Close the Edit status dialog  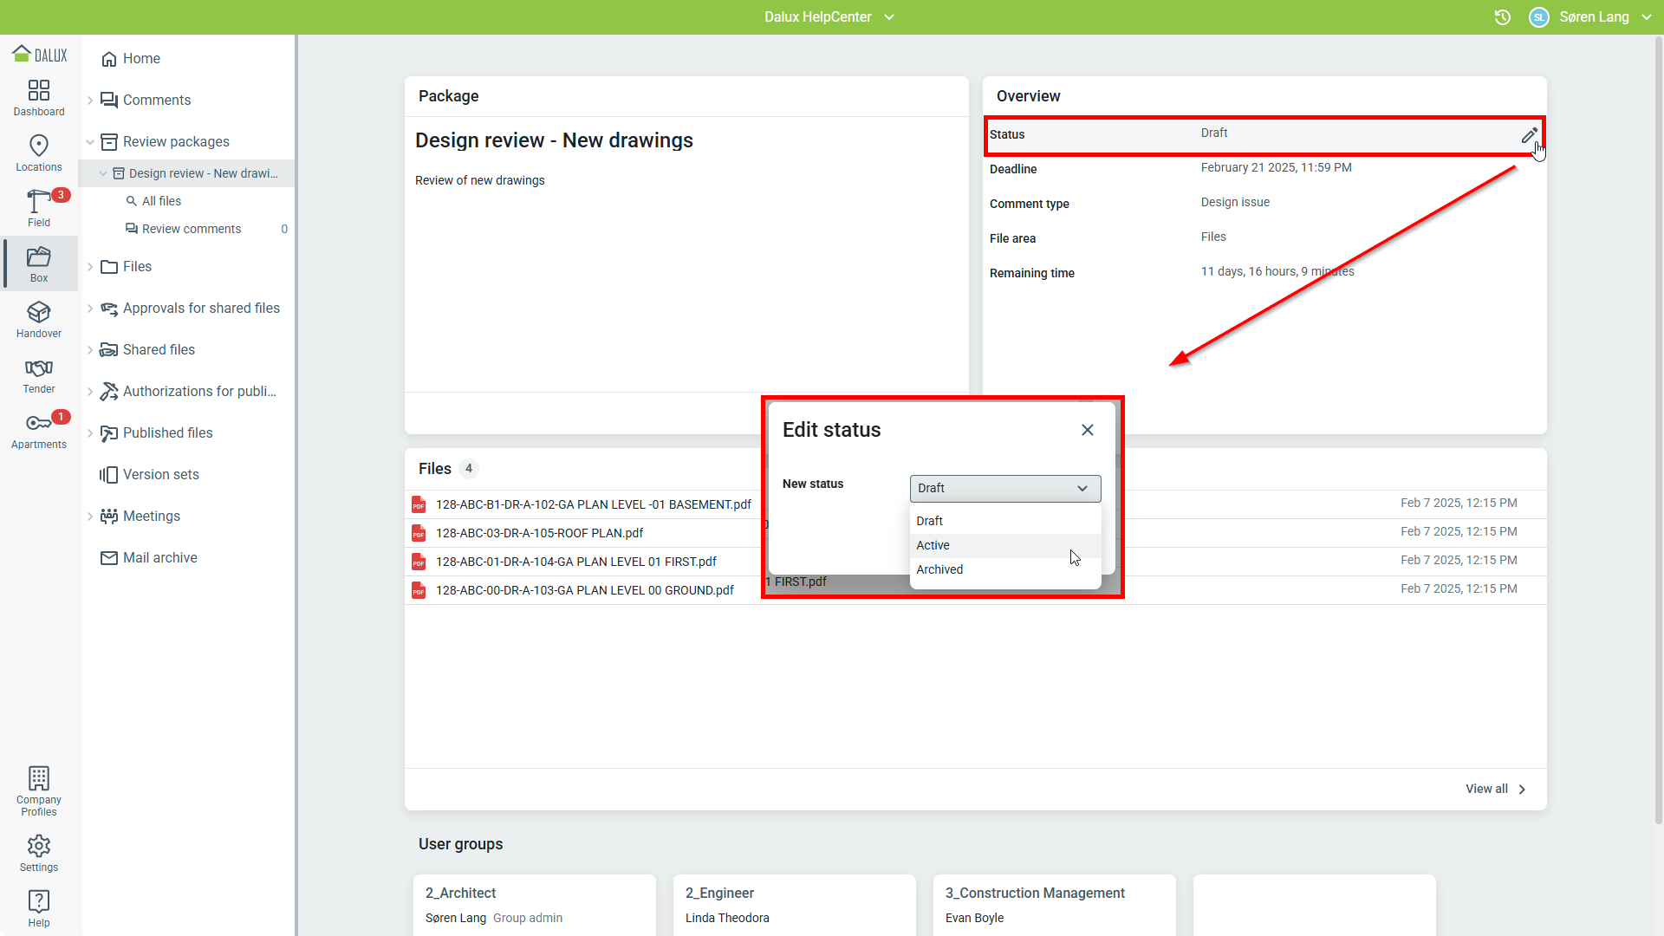pos(1088,430)
